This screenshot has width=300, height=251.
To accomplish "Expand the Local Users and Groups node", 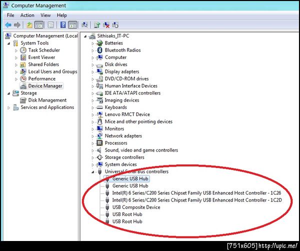I will [x=16, y=72].
